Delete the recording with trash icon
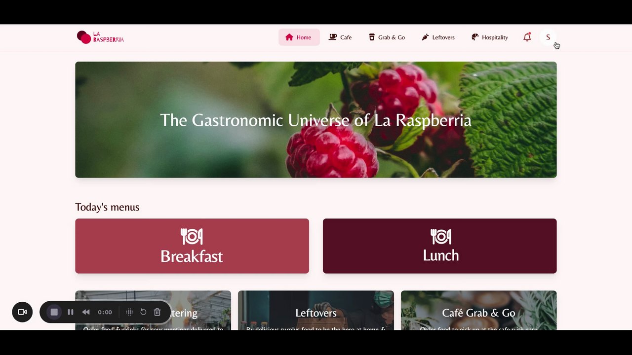 (157, 312)
